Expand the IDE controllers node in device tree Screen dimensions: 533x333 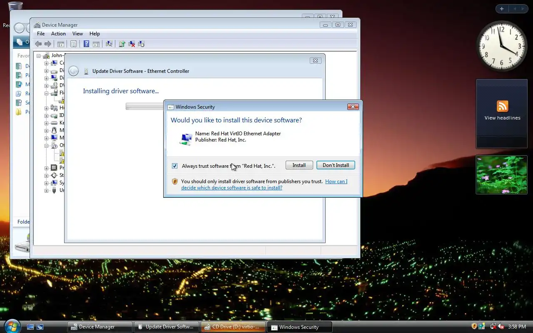47,116
